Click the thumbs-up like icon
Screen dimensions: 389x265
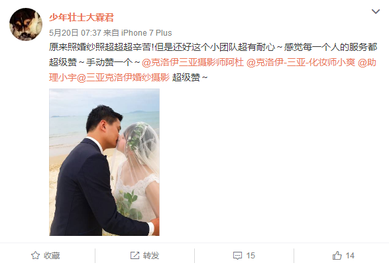coord(337,255)
